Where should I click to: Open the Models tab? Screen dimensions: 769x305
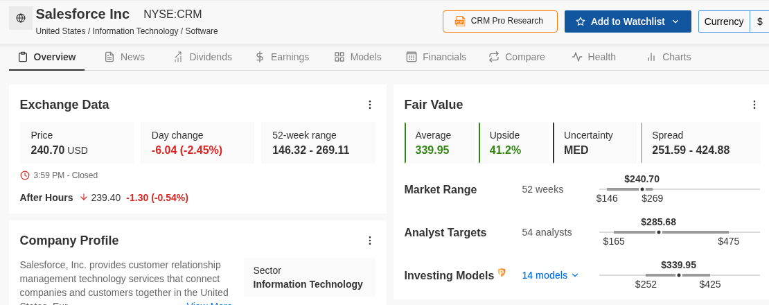358,57
